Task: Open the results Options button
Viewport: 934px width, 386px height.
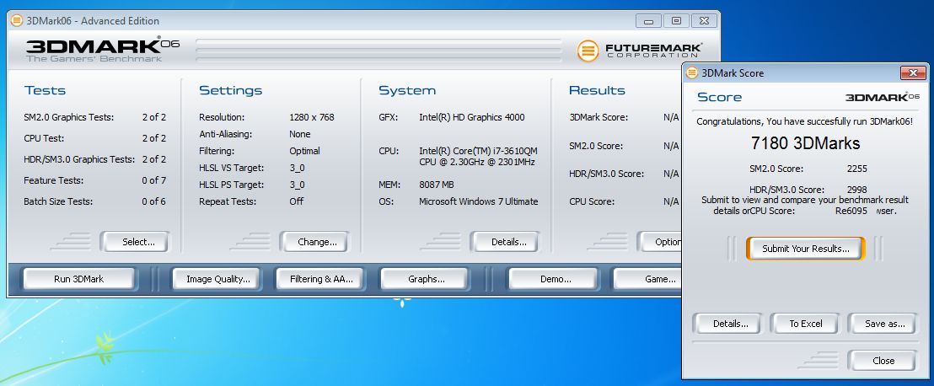Action: coord(659,242)
